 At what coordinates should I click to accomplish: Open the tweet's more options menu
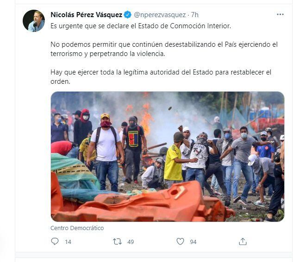[280, 14]
